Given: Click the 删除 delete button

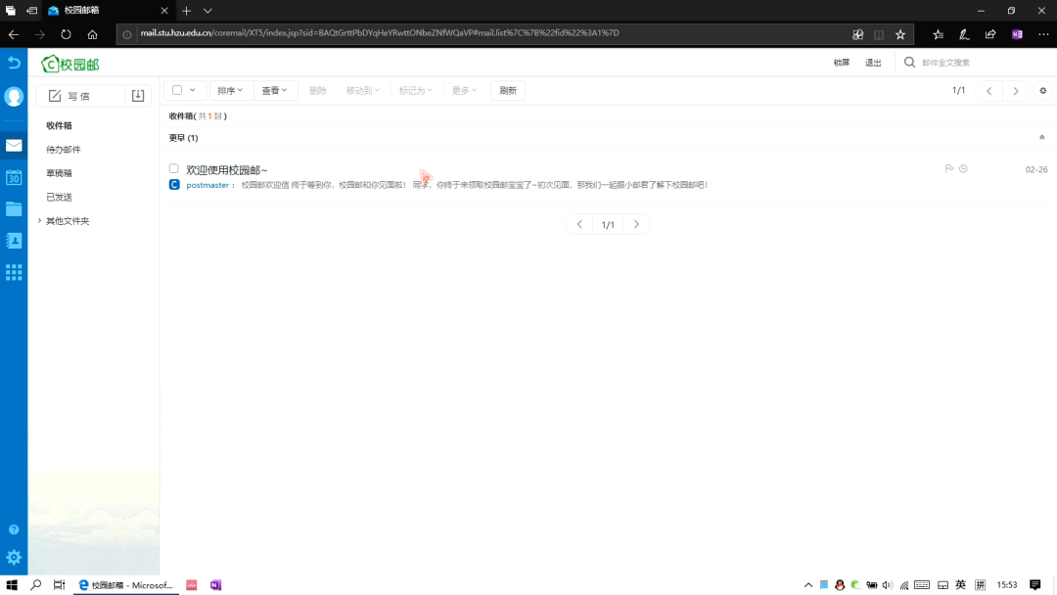Looking at the screenshot, I should (x=317, y=90).
